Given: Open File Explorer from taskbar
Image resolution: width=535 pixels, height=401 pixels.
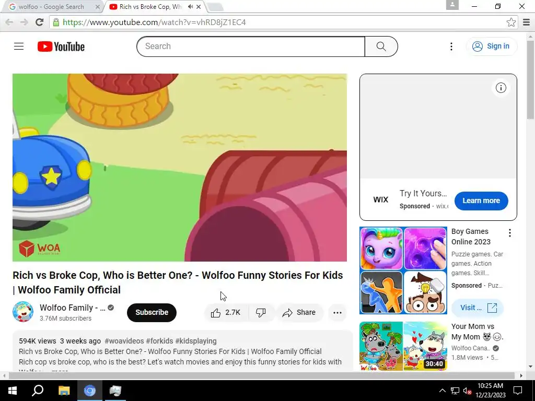Looking at the screenshot, I should coord(64,391).
